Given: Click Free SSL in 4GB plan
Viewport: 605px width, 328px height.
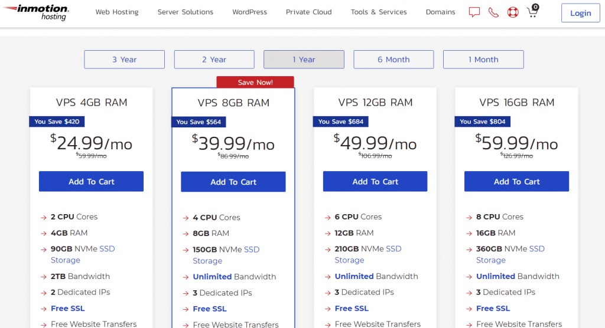Looking at the screenshot, I should point(68,309).
